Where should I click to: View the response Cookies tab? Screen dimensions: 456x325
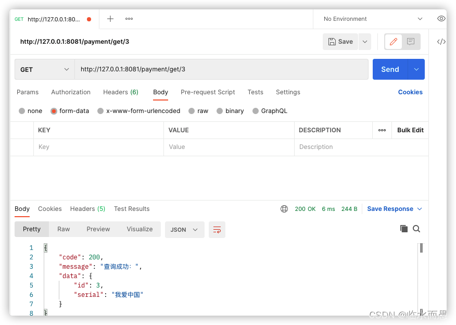[x=50, y=209]
